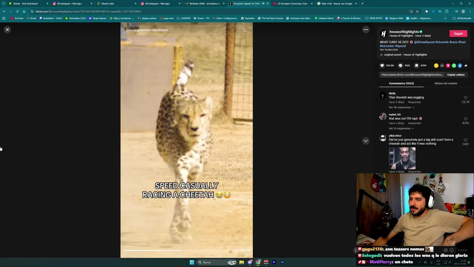The image size is (474, 267).
Task: Share to WhatsApp
Action: 454,66
